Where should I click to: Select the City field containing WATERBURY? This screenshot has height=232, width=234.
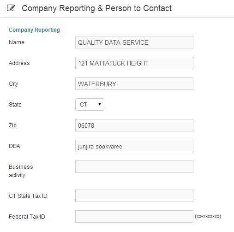[134, 84]
